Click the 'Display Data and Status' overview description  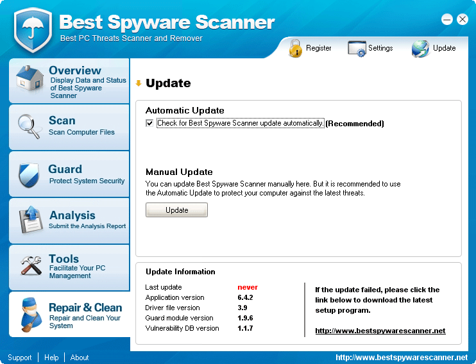point(88,88)
